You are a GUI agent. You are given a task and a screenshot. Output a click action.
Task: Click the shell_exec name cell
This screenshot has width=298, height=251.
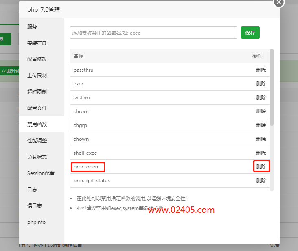pos(85,153)
